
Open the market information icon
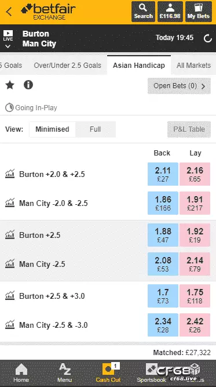(x=28, y=85)
